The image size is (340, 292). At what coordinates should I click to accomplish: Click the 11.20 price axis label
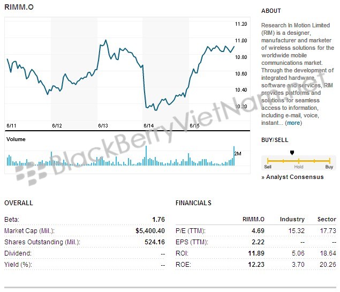coord(241,24)
